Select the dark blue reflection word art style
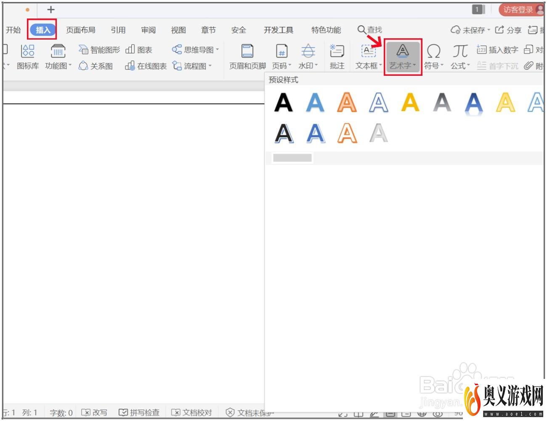The image size is (547, 421). click(x=474, y=103)
